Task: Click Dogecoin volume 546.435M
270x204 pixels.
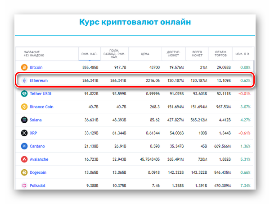Action: (x=222, y=172)
